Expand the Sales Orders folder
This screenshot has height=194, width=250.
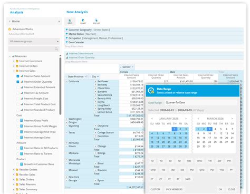pos(14,180)
